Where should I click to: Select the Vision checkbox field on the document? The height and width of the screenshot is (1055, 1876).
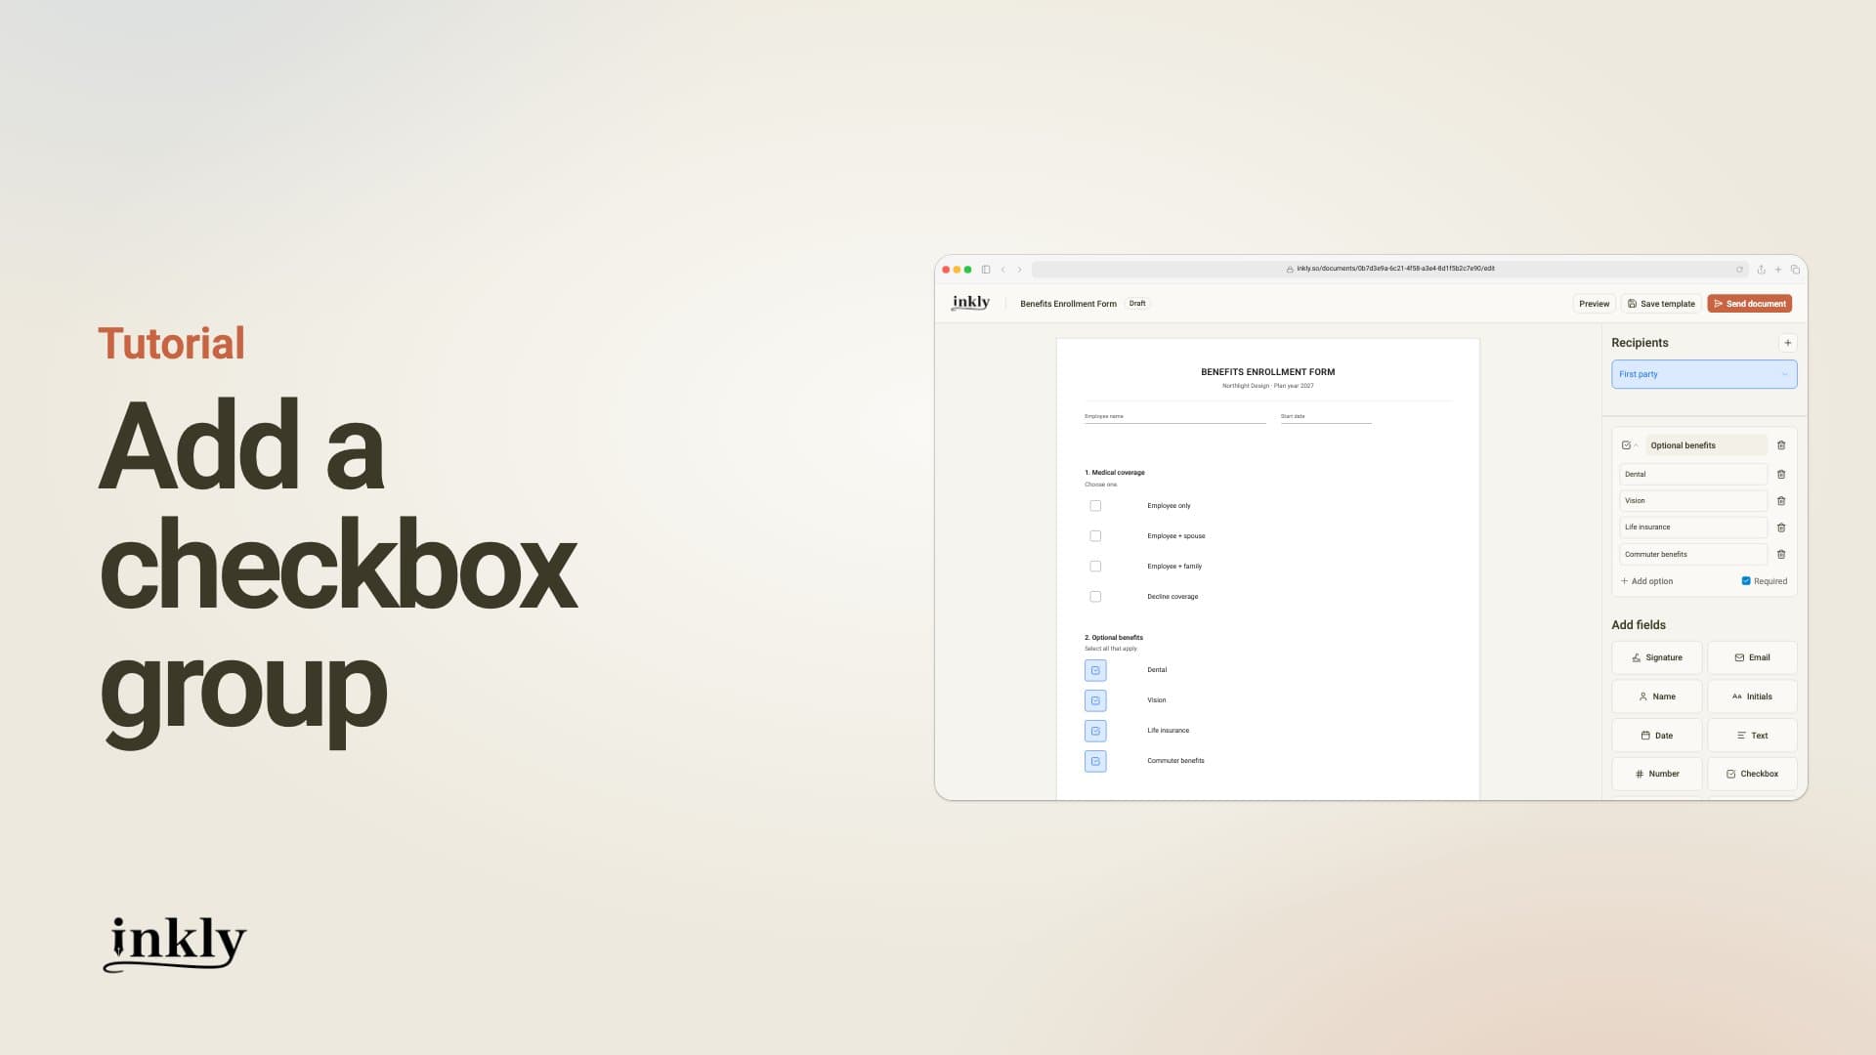pyautogui.click(x=1095, y=701)
